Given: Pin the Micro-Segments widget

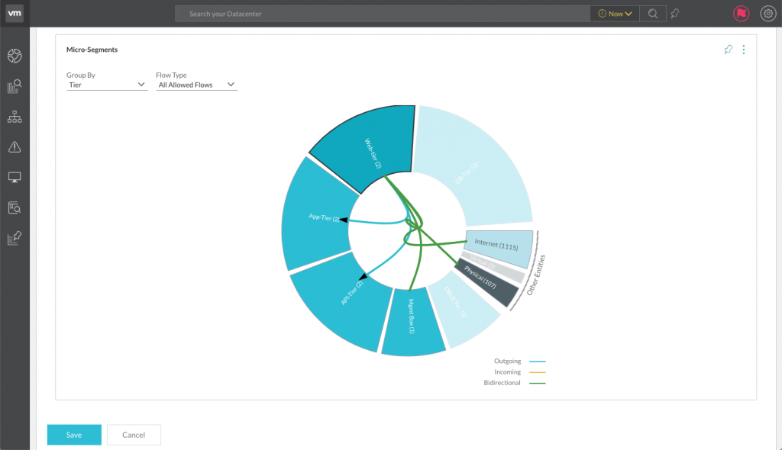Looking at the screenshot, I should click(728, 50).
